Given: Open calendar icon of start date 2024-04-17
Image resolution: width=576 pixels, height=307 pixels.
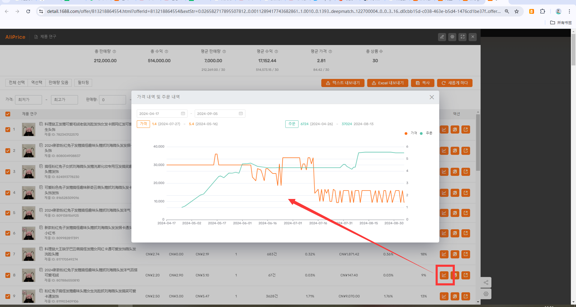Looking at the screenshot, I should pos(183,113).
